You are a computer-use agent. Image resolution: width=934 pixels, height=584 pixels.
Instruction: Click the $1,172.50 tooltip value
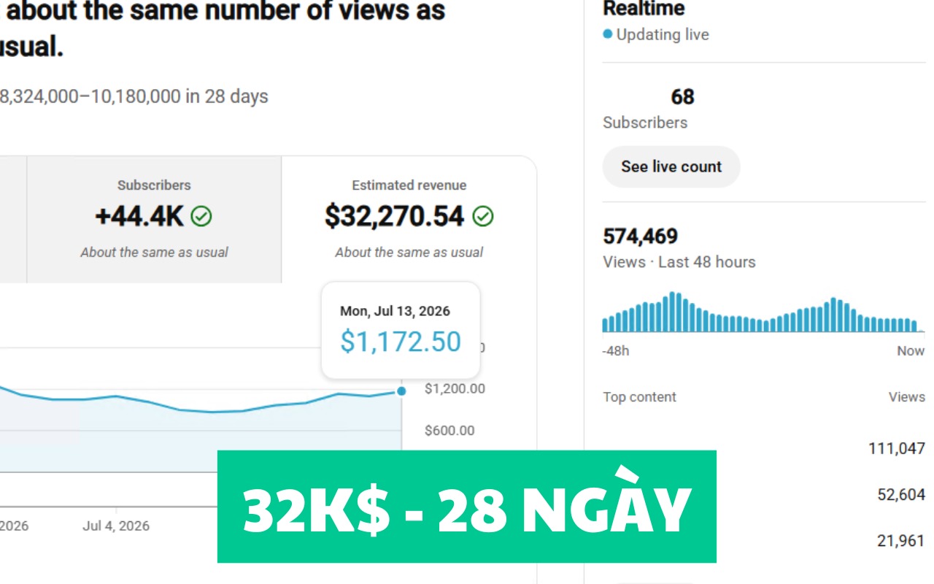[401, 342]
